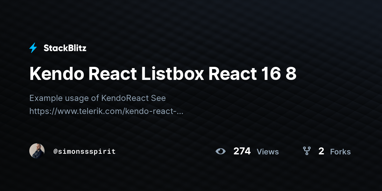Open the simonssspirit profile avatar
Screen dimensions: 382x191
click(37, 151)
